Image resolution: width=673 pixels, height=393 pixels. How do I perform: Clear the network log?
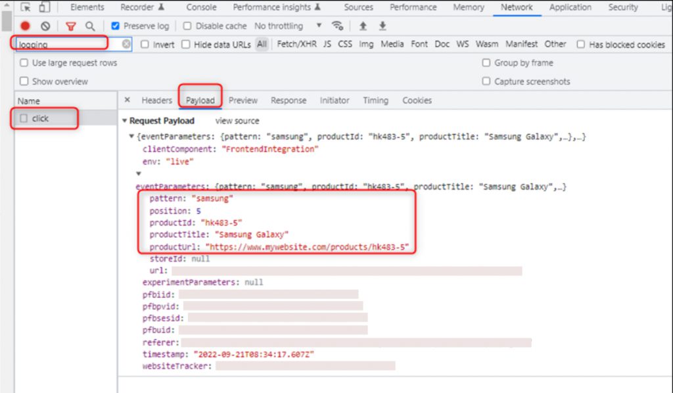point(45,26)
